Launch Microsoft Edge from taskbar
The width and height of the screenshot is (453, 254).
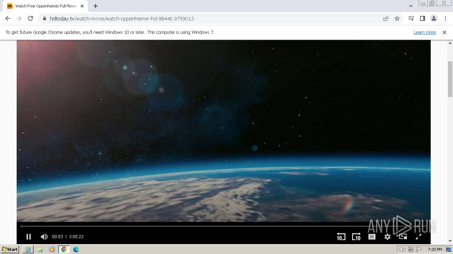point(76,249)
